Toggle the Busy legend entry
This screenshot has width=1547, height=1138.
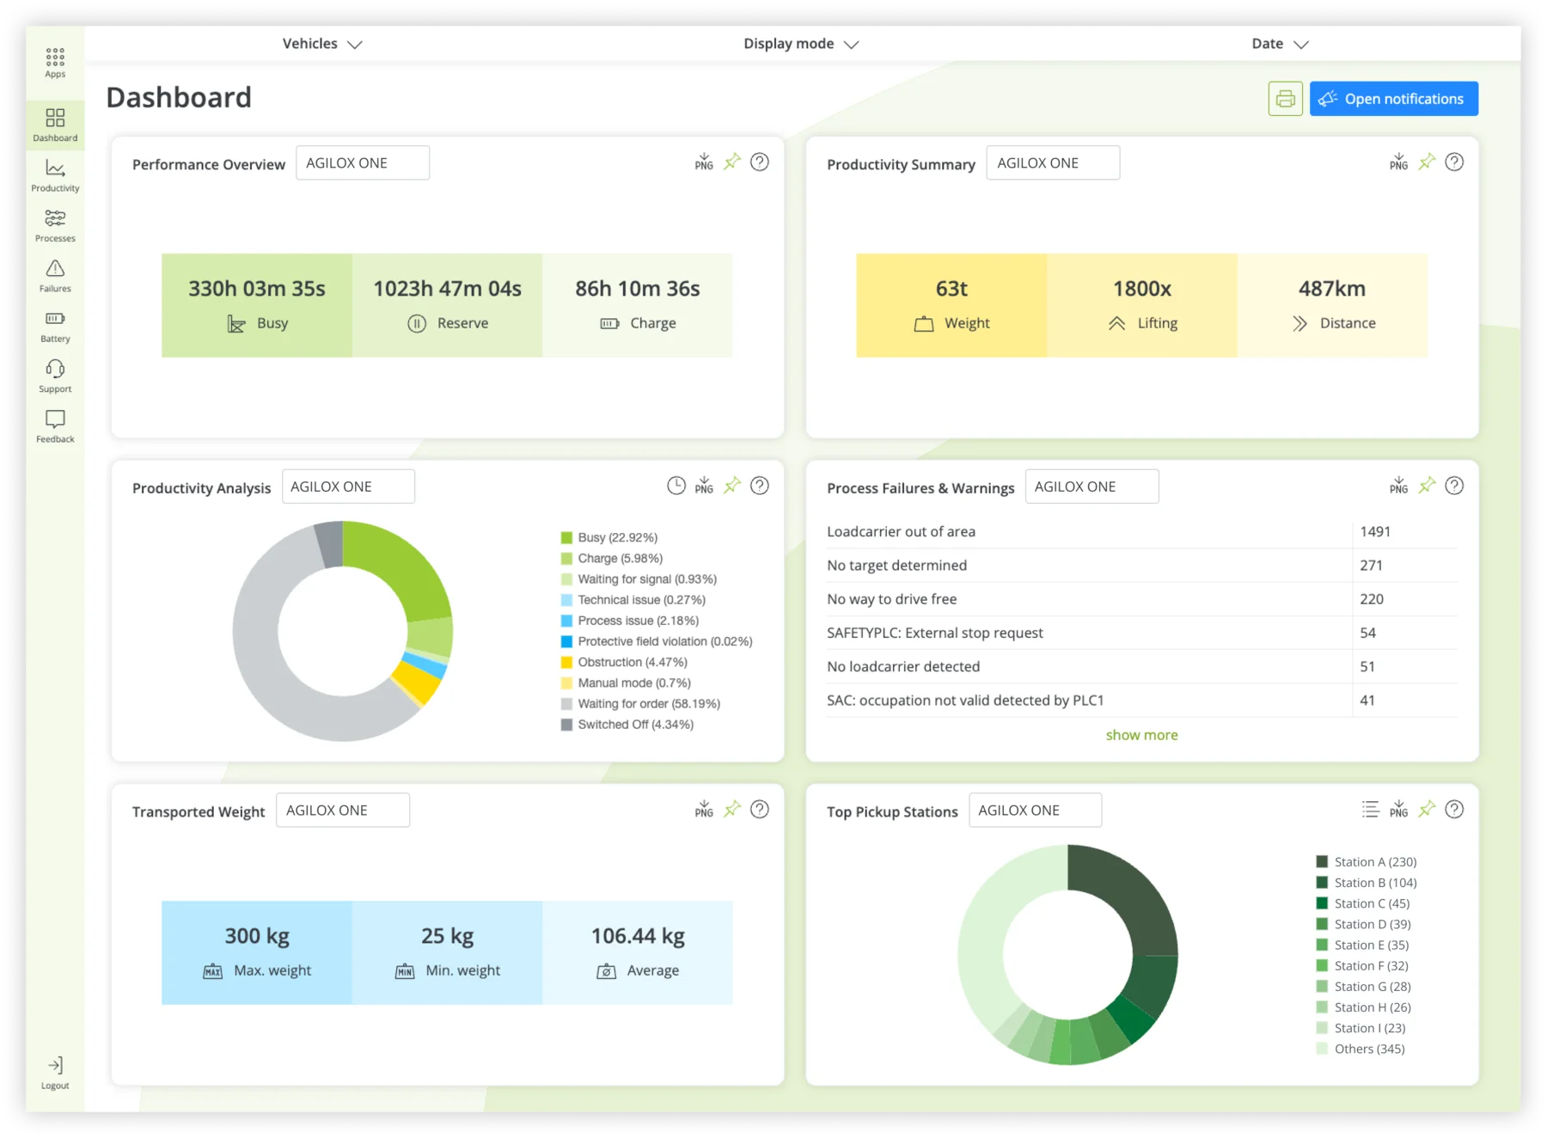click(609, 537)
